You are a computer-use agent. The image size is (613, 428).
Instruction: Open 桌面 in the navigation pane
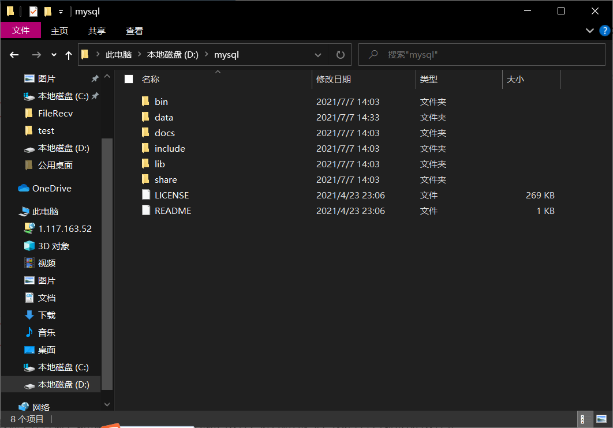coord(40,350)
